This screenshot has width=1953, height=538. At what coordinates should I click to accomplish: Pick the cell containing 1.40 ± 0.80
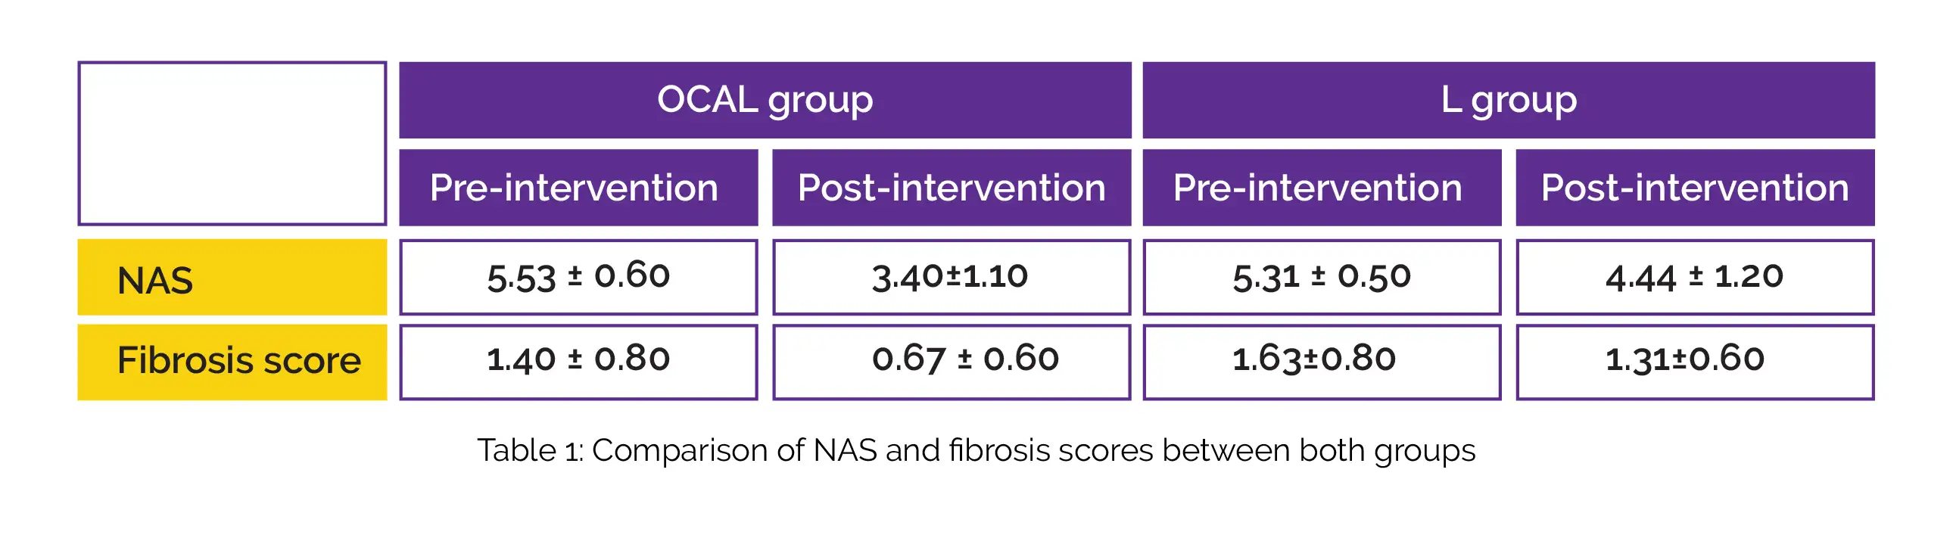click(x=578, y=361)
